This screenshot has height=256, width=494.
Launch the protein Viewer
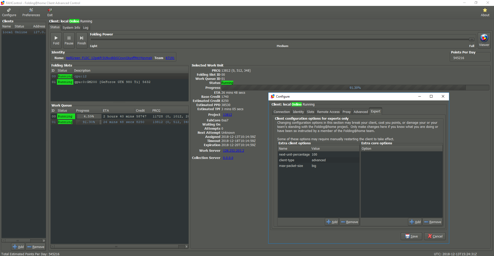pos(484,40)
